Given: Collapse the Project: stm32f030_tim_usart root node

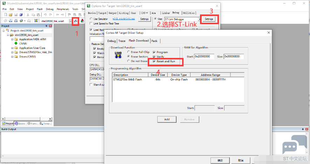Looking at the screenshot, I should coord(4,30).
